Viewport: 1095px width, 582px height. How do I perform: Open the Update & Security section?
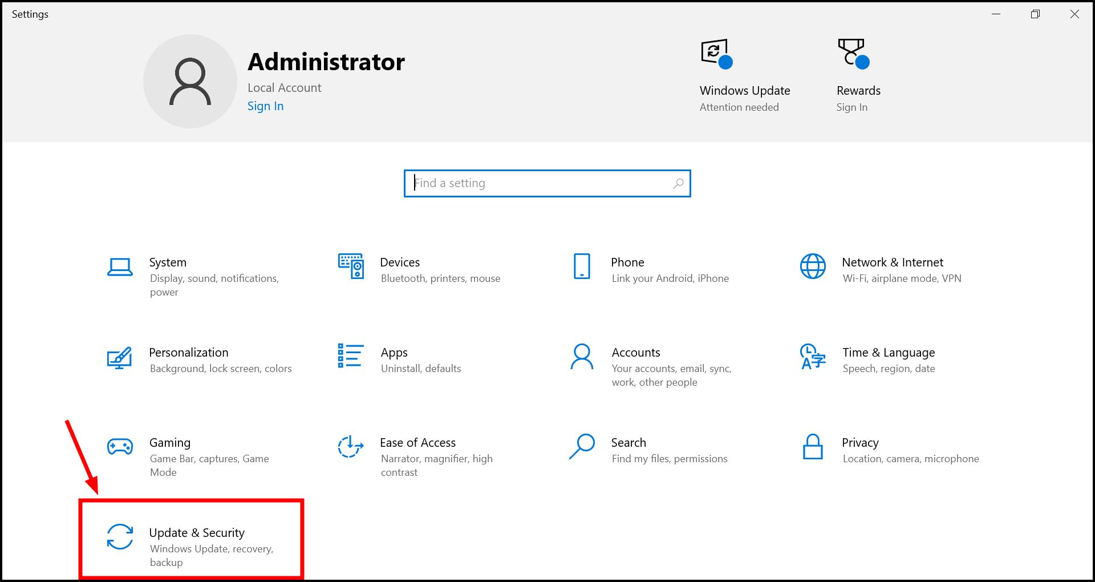tap(191, 539)
